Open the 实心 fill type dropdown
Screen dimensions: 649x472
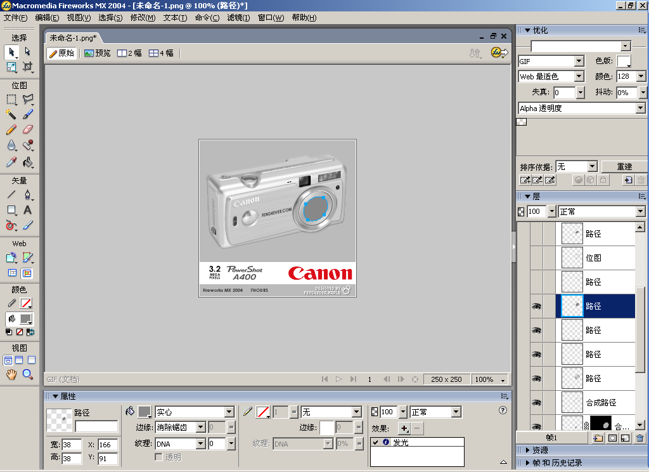229,412
